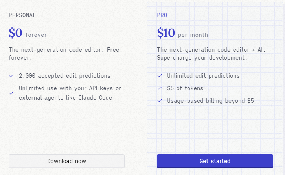Click the Download now button
Screen dimensions: 285x175
click(x=66, y=161)
